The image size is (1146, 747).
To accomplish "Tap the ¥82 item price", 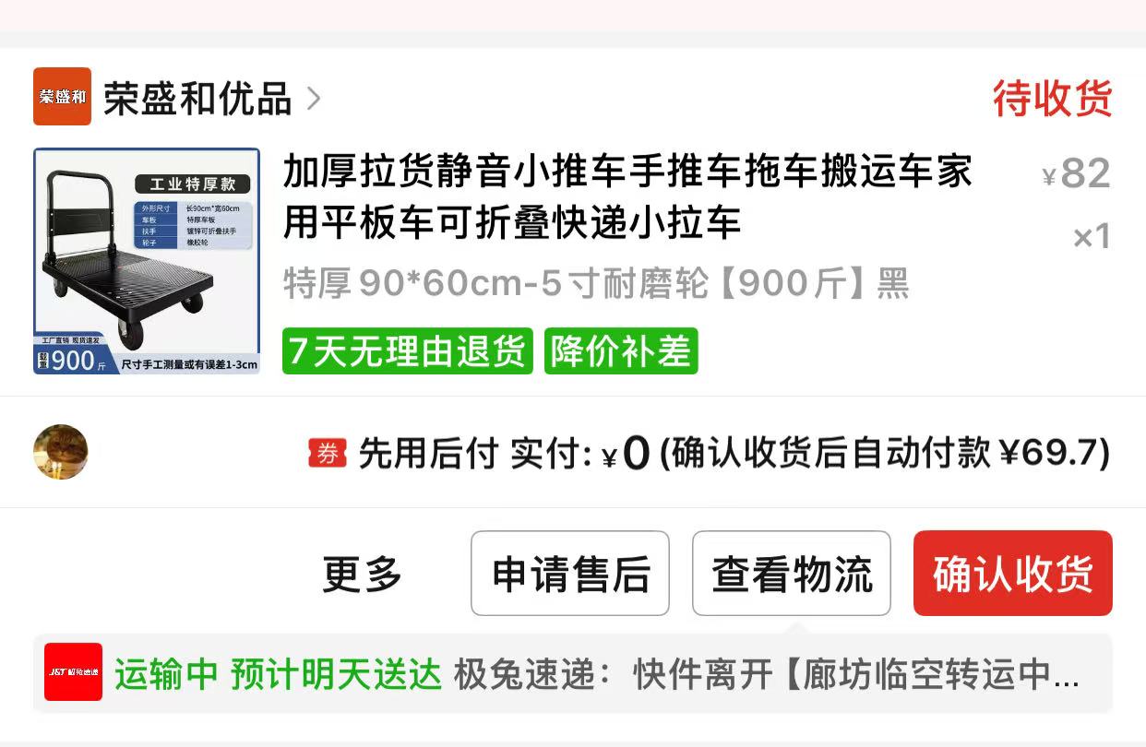I will click(1076, 172).
